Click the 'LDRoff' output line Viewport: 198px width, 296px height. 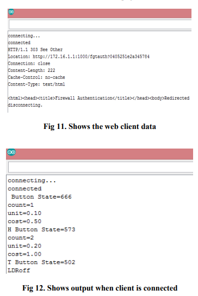pos(19,270)
